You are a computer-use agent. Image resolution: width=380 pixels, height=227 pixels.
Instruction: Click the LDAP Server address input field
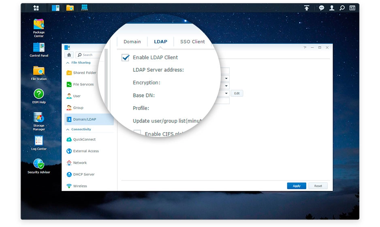(224, 71)
